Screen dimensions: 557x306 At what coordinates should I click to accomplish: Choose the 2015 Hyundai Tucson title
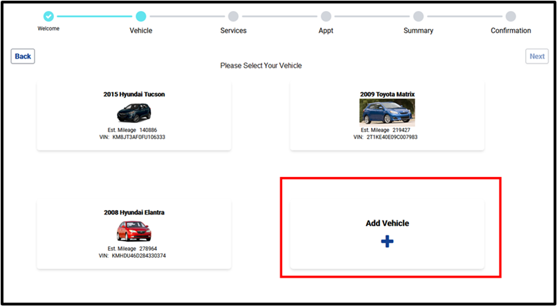pyautogui.click(x=134, y=94)
